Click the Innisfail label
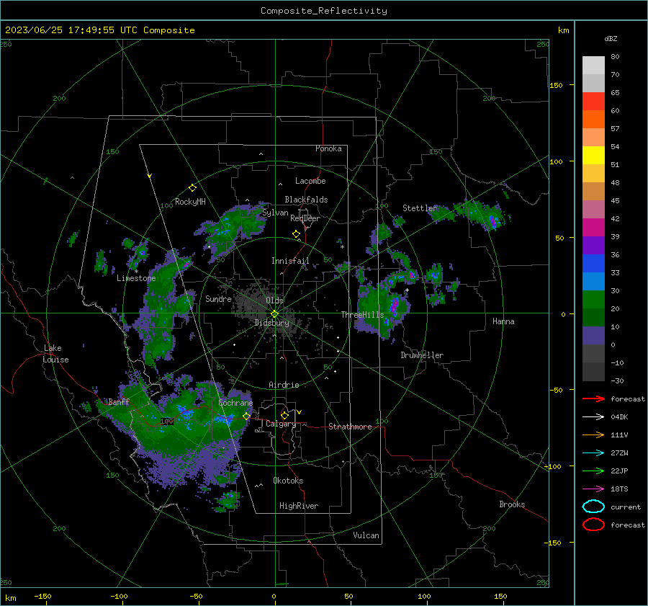 pos(290,261)
